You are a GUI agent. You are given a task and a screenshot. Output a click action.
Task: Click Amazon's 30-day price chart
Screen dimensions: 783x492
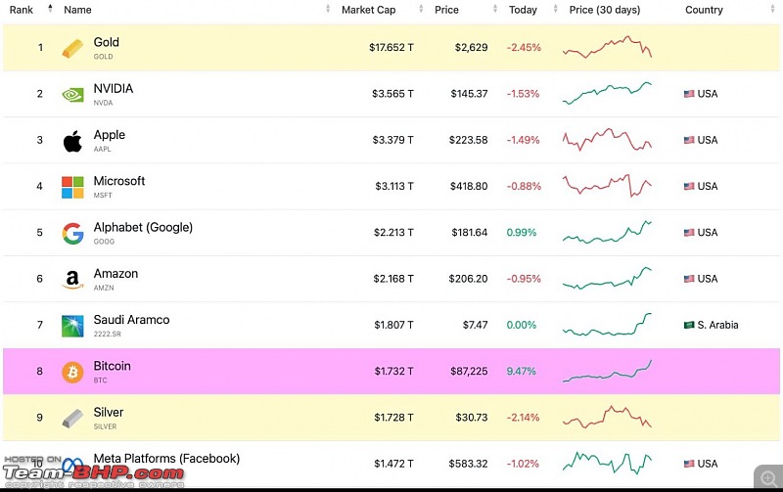point(607,279)
